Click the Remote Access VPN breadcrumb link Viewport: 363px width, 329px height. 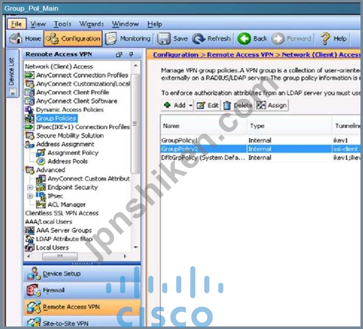pyautogui.click(x=240, y=55)
